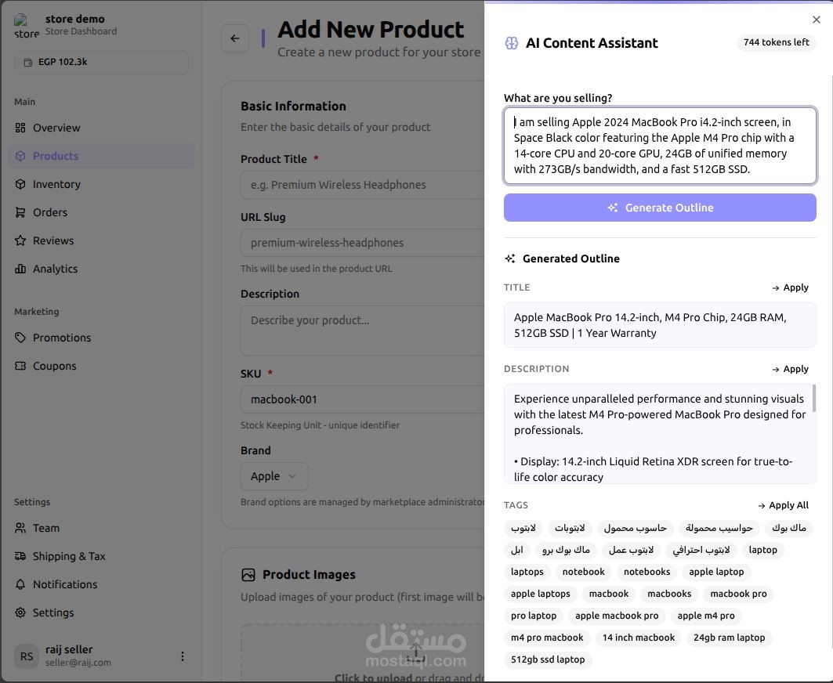Select the 'apple macbook pro' tag
This screenshot has width=833, height=683.
click(617, 616)
